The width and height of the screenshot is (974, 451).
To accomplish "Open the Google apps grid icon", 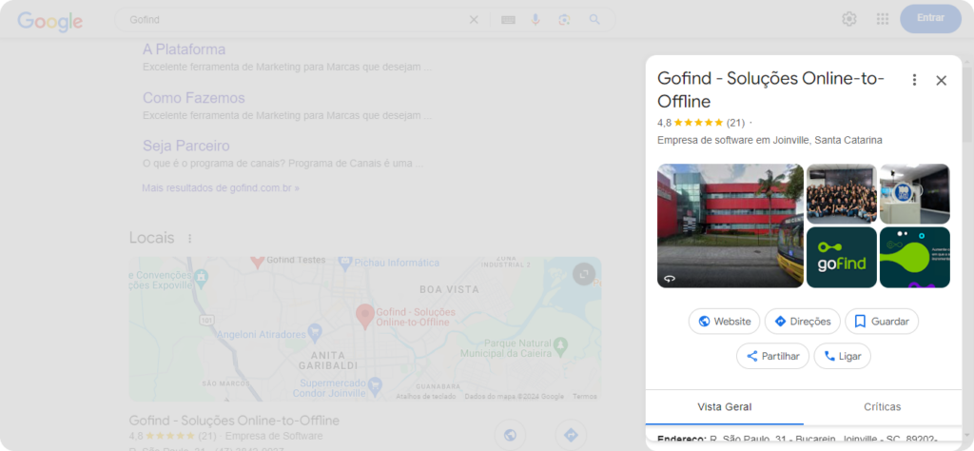I will pos(883,19).
